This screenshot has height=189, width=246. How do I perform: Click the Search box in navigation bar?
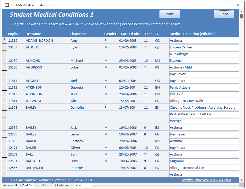(x=83, y=185)
